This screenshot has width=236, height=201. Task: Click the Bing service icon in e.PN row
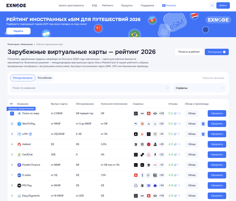[x=142, y=134]
